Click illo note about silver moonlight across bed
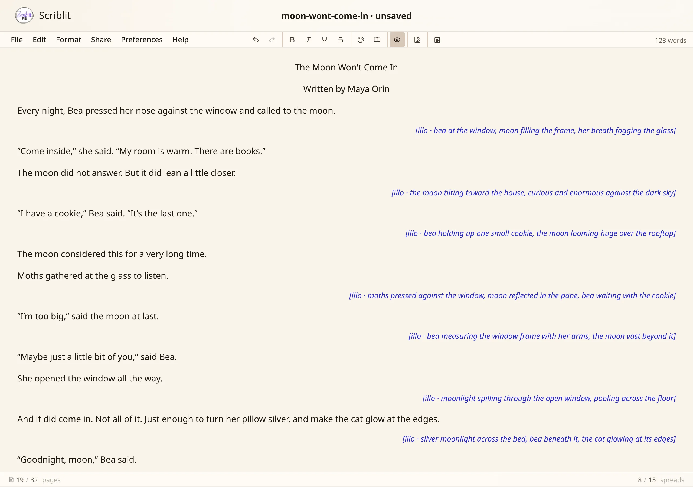The height and width of the screenshot is (487, 693). (x=539, y=439)
